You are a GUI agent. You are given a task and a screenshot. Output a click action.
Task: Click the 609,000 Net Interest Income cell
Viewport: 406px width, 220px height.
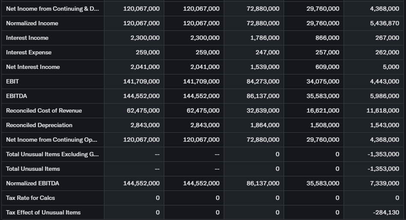[x=327, y=67]
